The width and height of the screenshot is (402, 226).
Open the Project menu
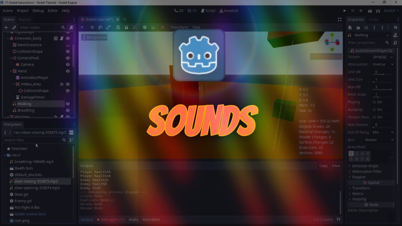(x=23, y=11)
